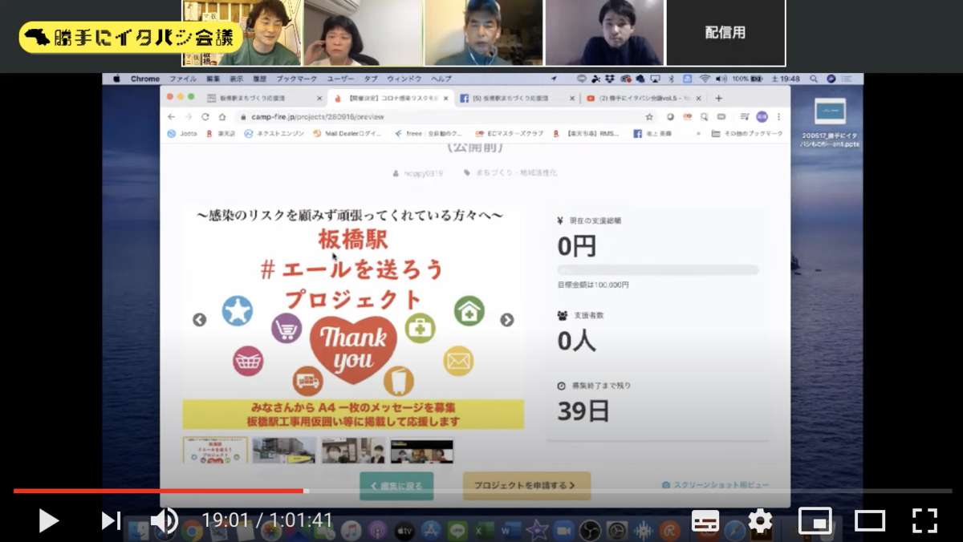The image size is (963, 542).
Task: Enter full screen mode
Action: coord(924,521)
